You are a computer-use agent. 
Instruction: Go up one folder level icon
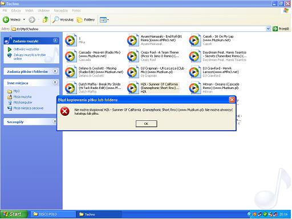[x=46, y=19]
